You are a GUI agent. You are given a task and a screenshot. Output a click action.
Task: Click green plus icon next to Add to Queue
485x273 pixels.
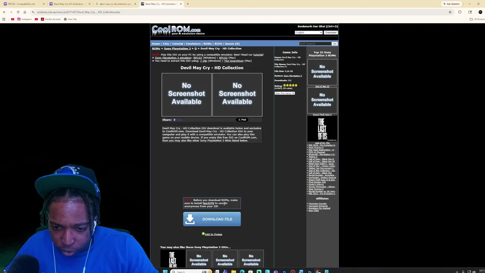click(203, 234)
